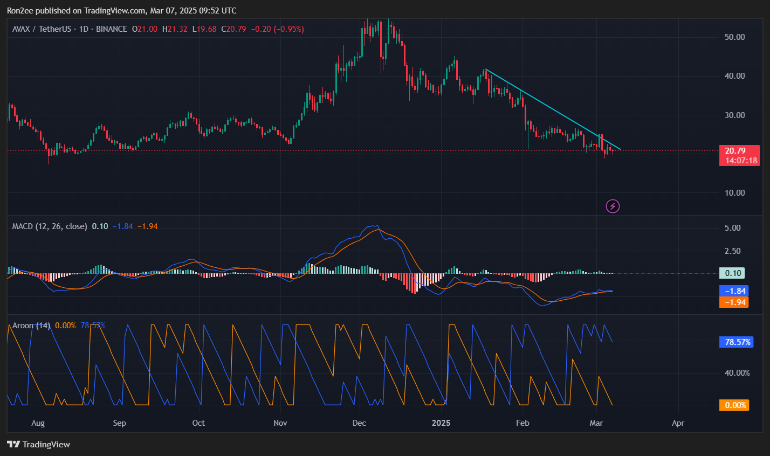This screenshot has height=456, width=770.
Task: Select the 2025 label on the time axis
Action: (442, 423)
